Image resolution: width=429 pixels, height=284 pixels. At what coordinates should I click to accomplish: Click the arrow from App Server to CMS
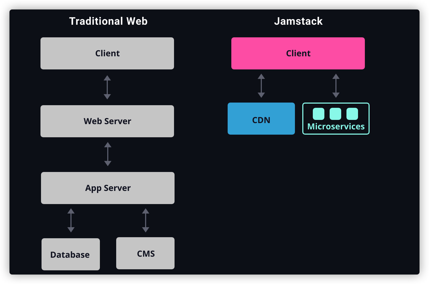click(x=146, y=220)
